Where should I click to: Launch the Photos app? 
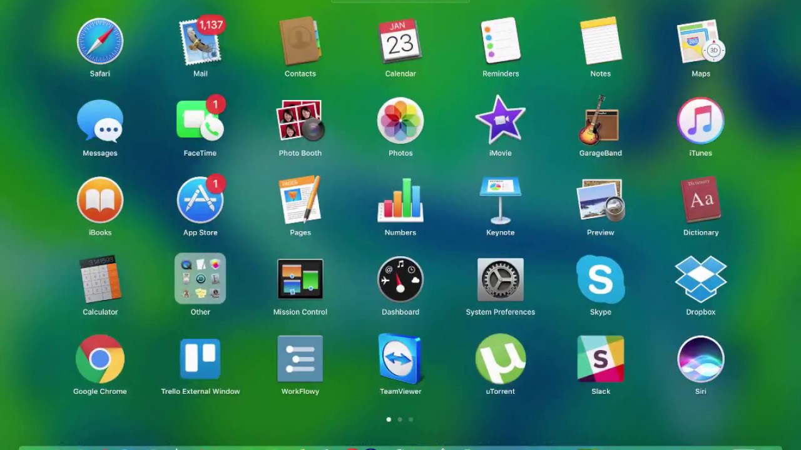(400, 121)
